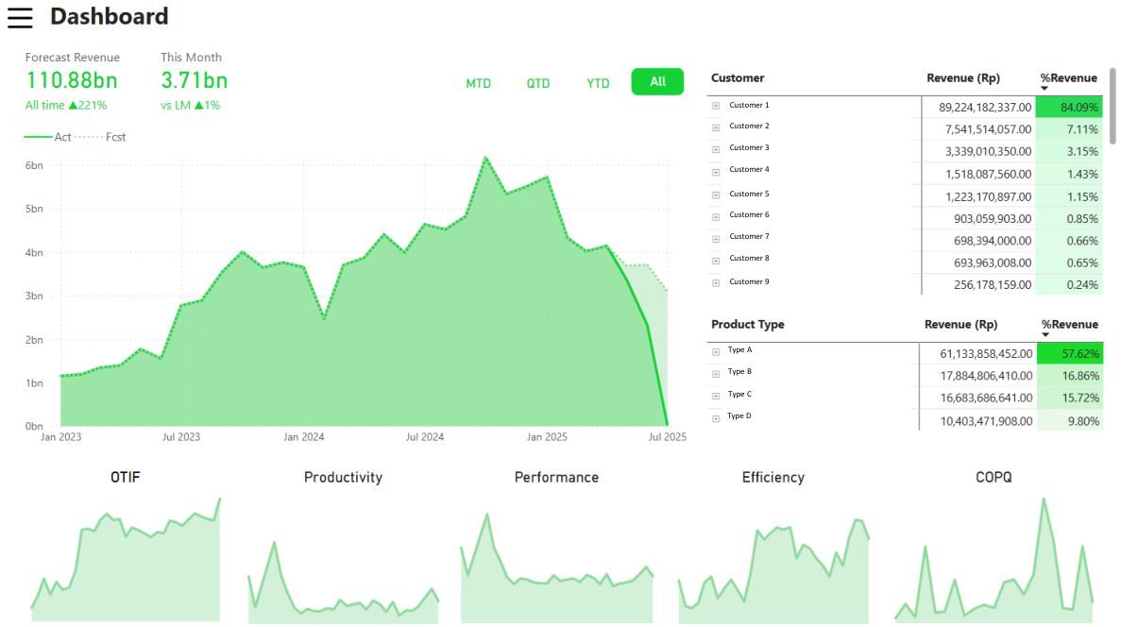Expand the Customer 2 row
Image resolution: width=1121 pixels, height=627 pixels.
[x=716, y=127]
